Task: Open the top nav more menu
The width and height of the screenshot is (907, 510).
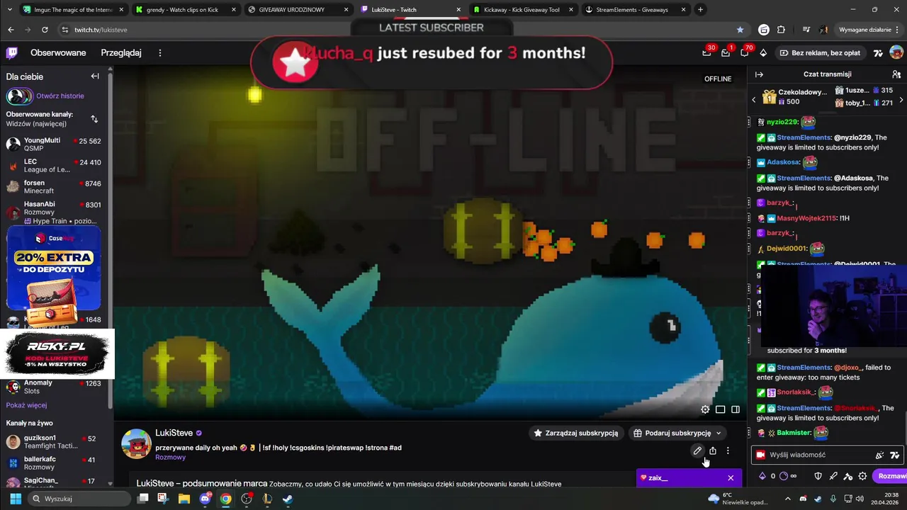Action: (x=160, y=53)
